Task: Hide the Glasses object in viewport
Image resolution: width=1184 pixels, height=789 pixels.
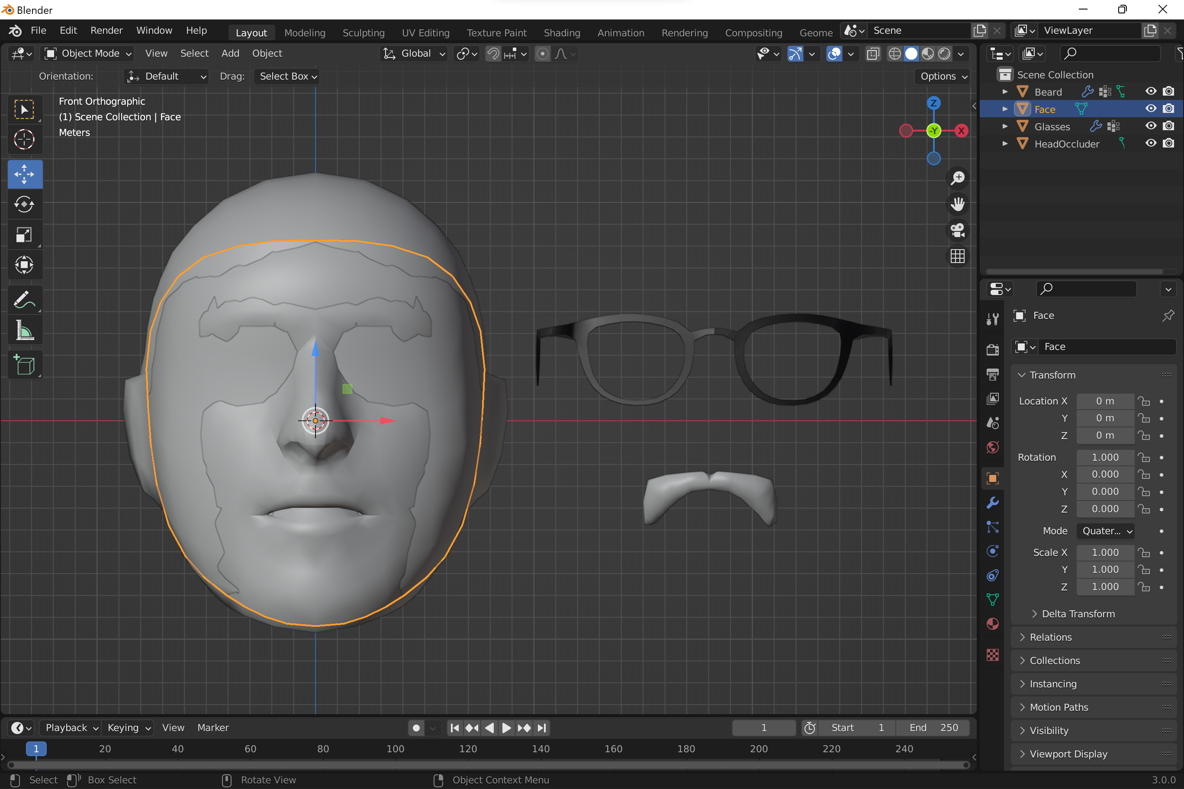Action: [x=1150, y=126]
